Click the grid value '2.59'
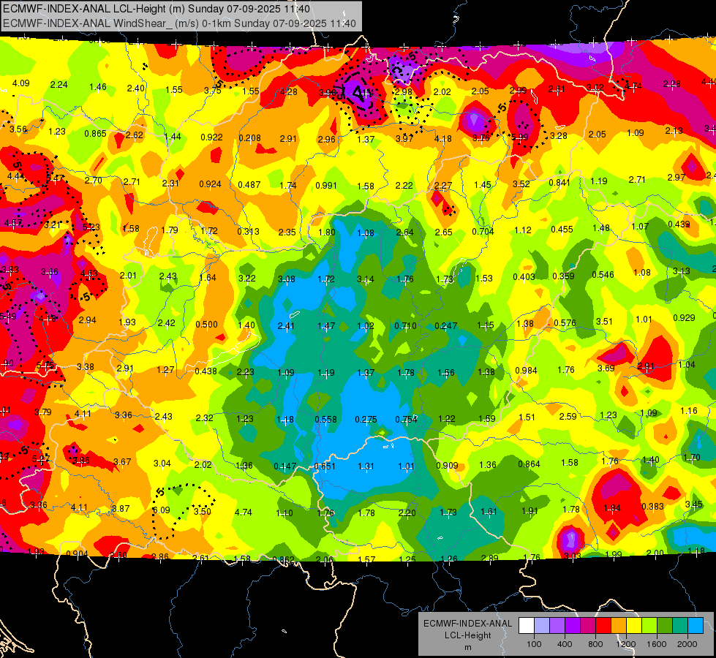The width and height of the screenshot is (716, 658). 568,417
